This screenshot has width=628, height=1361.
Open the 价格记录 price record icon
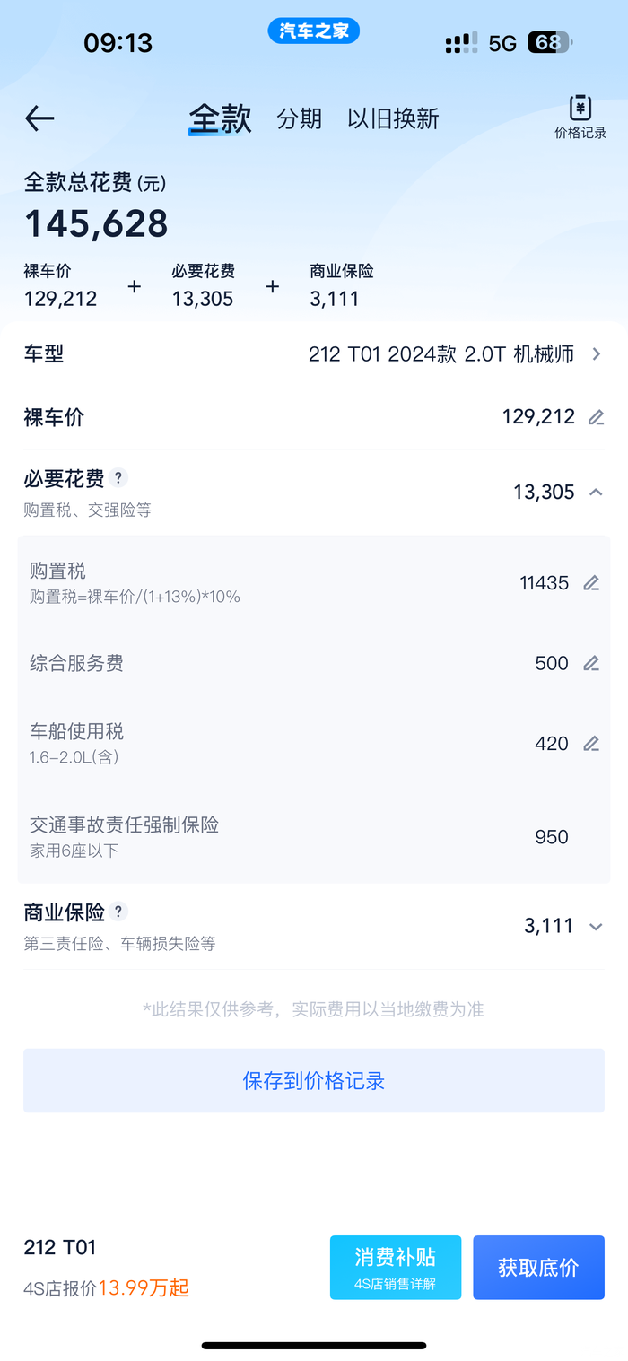(580, 118)
